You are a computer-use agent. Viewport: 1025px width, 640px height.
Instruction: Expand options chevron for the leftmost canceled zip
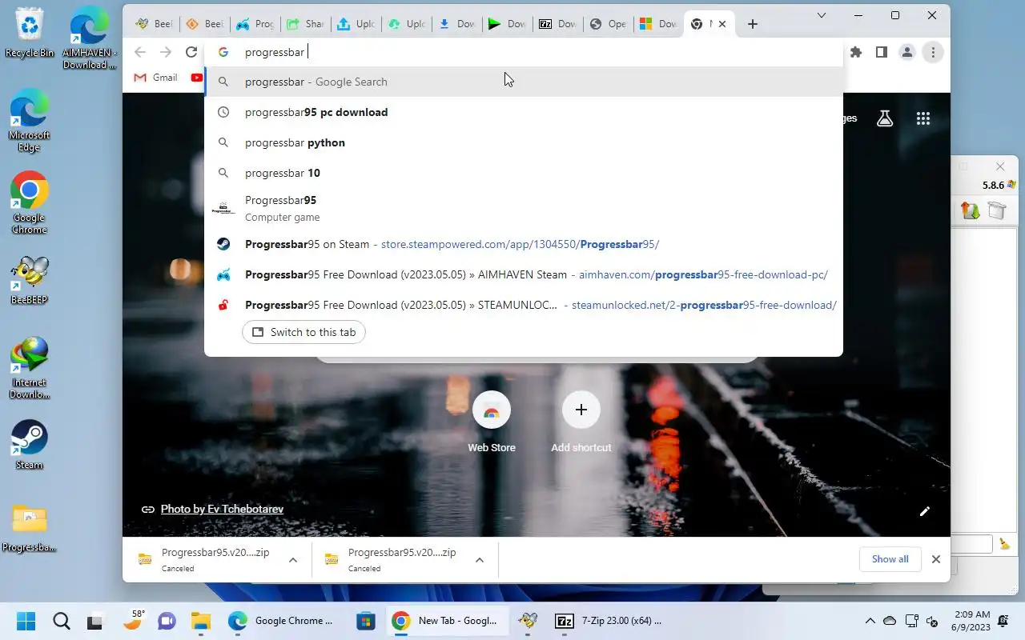click(293, 560)
